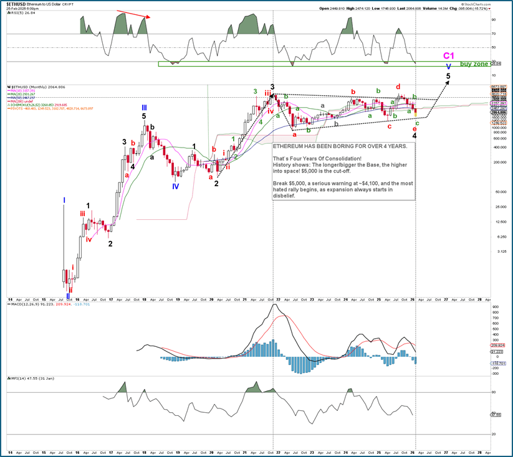Click the green MA(20) legend entry
This screenshot has height=457, width=513.
coord(21,94)
